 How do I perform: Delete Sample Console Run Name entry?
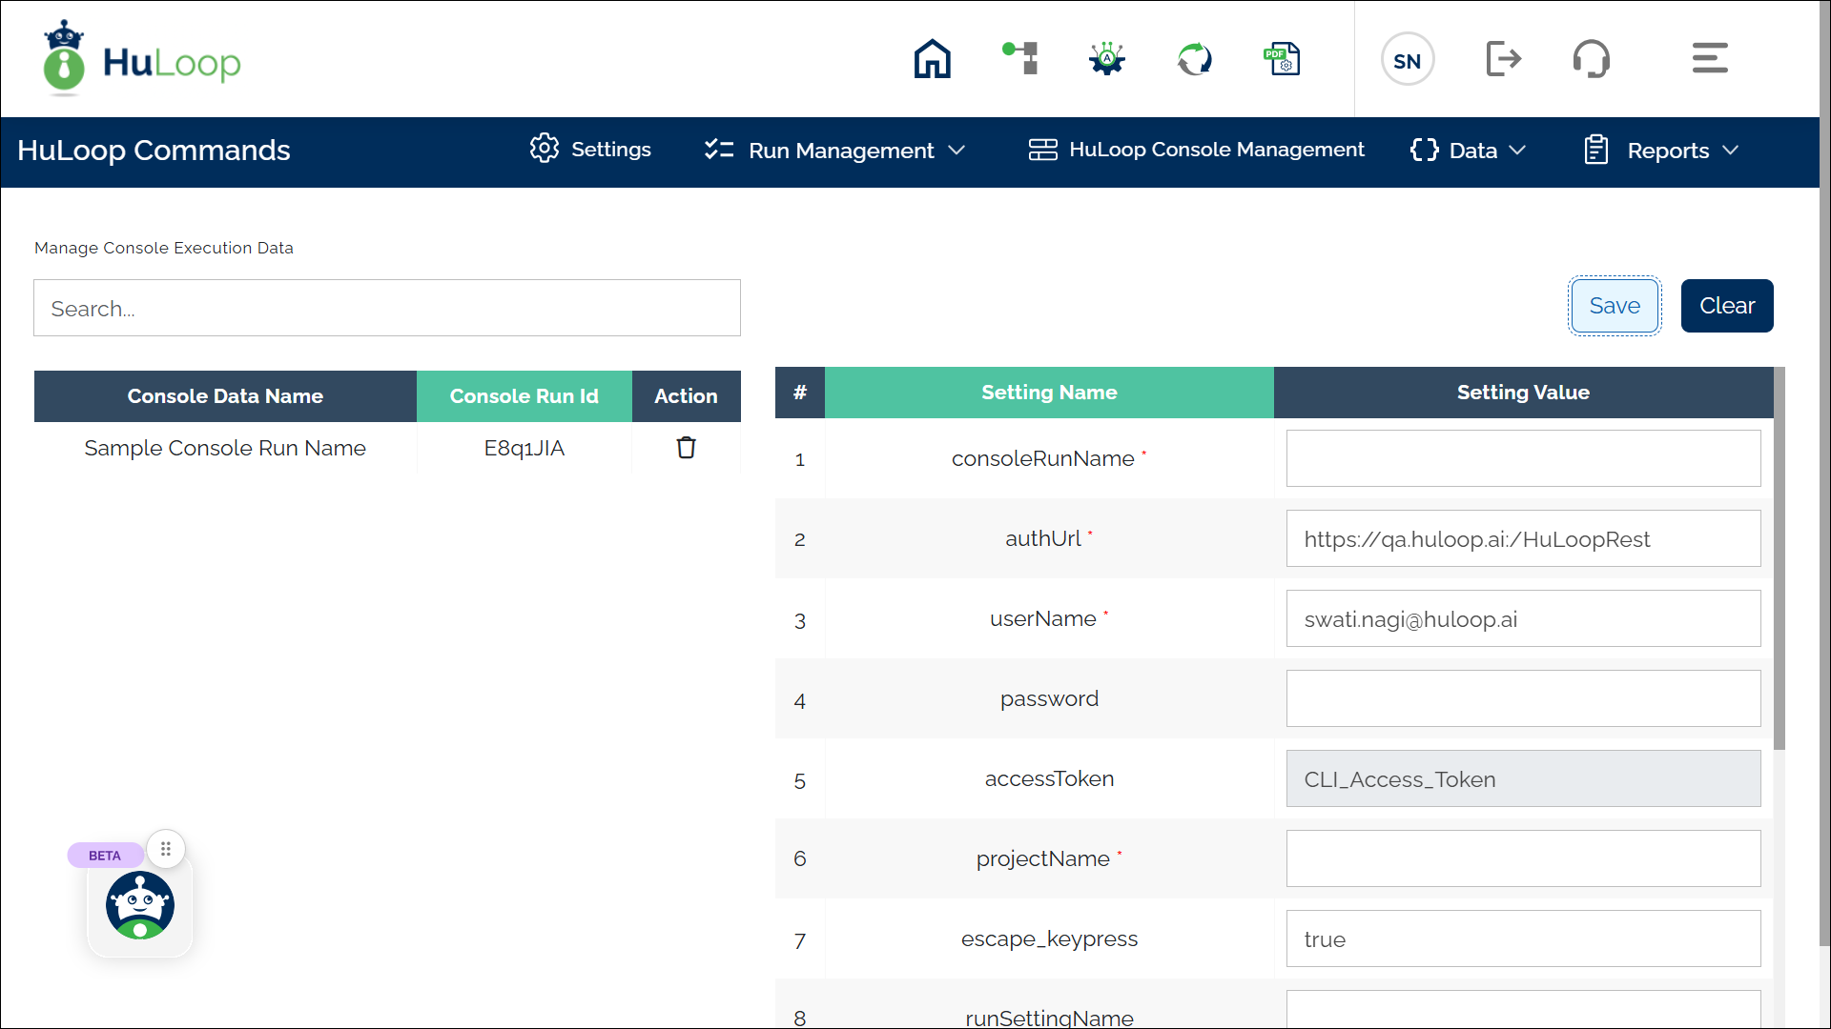[686, 448]
